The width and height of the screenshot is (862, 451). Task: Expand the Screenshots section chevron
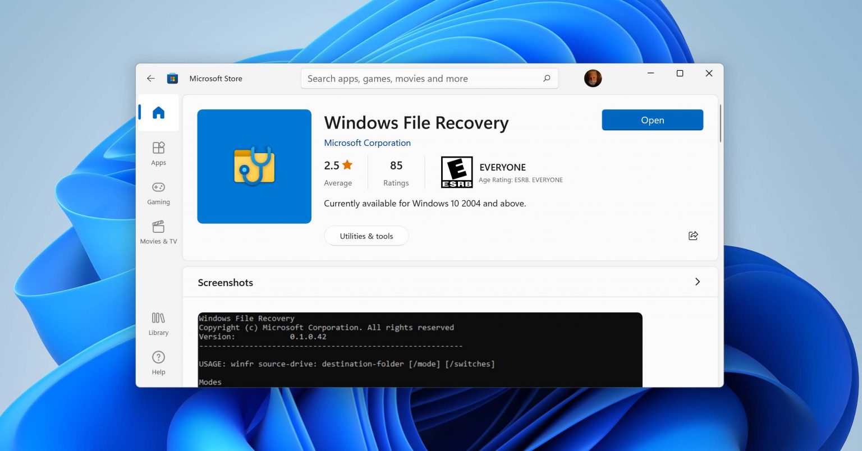coord(698,282)
